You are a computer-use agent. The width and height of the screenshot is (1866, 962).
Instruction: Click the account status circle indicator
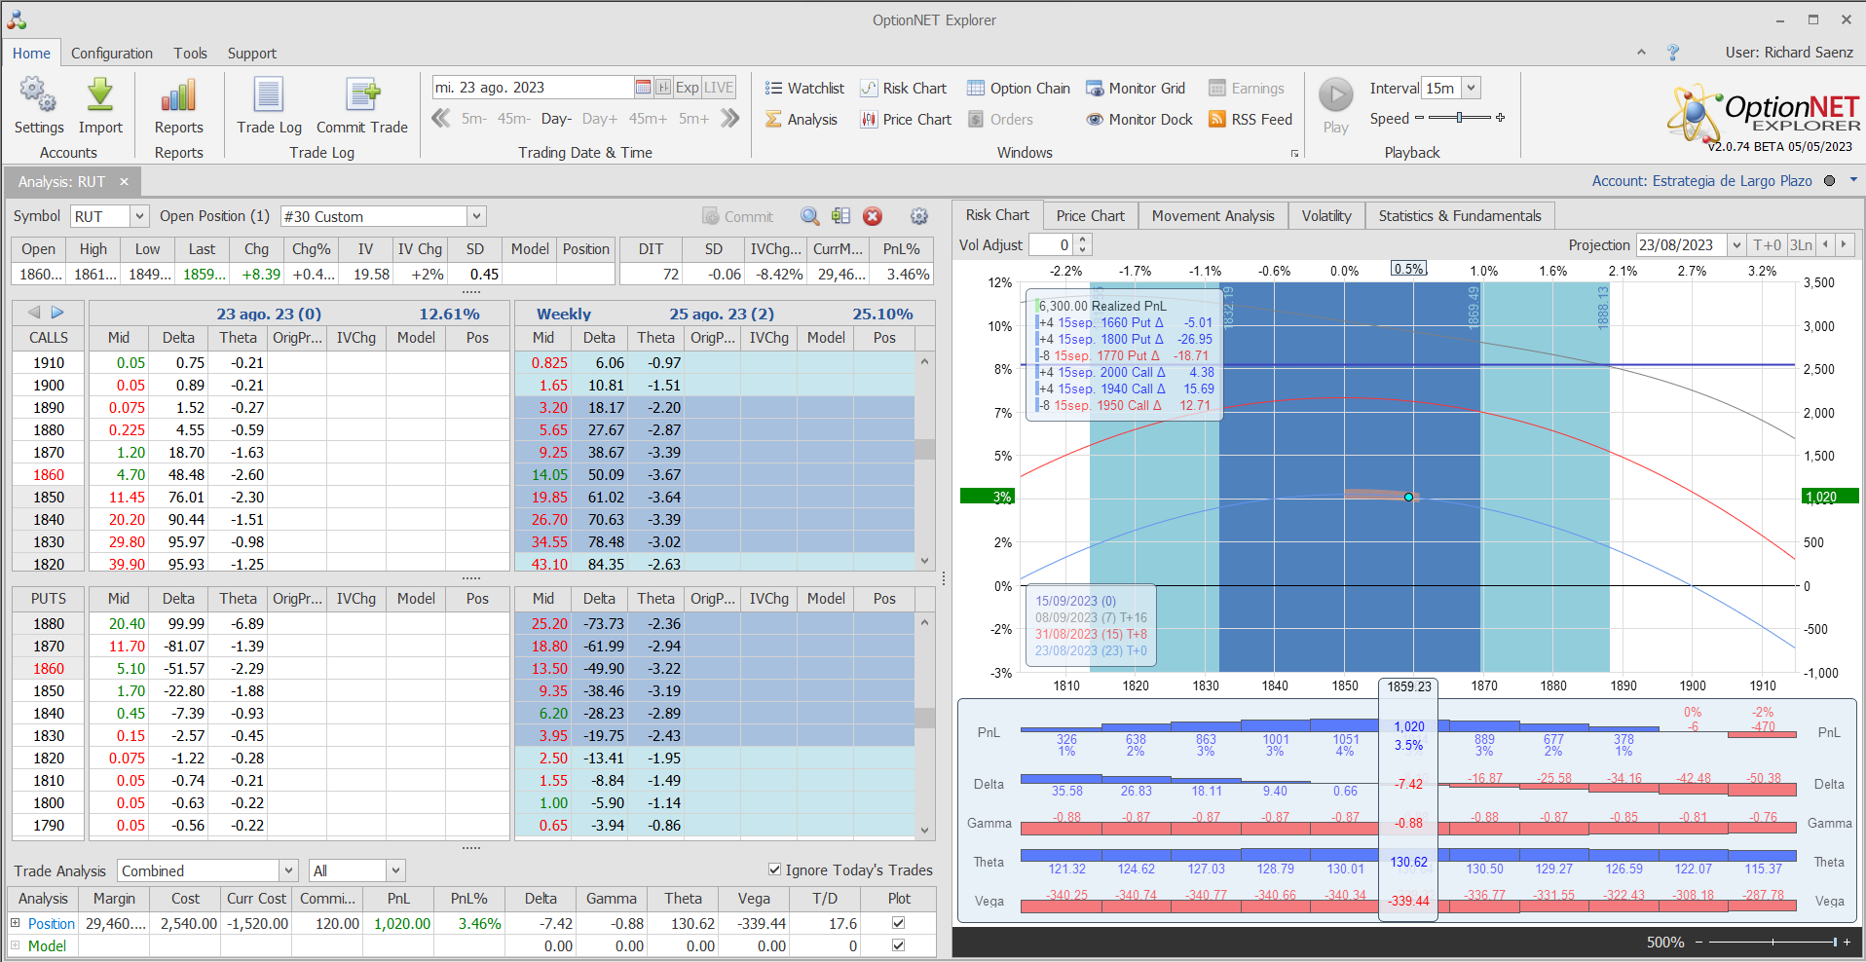tap(1829, 180)
